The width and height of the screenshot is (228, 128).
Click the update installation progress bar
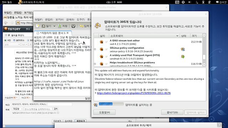[x=111, y=104]
